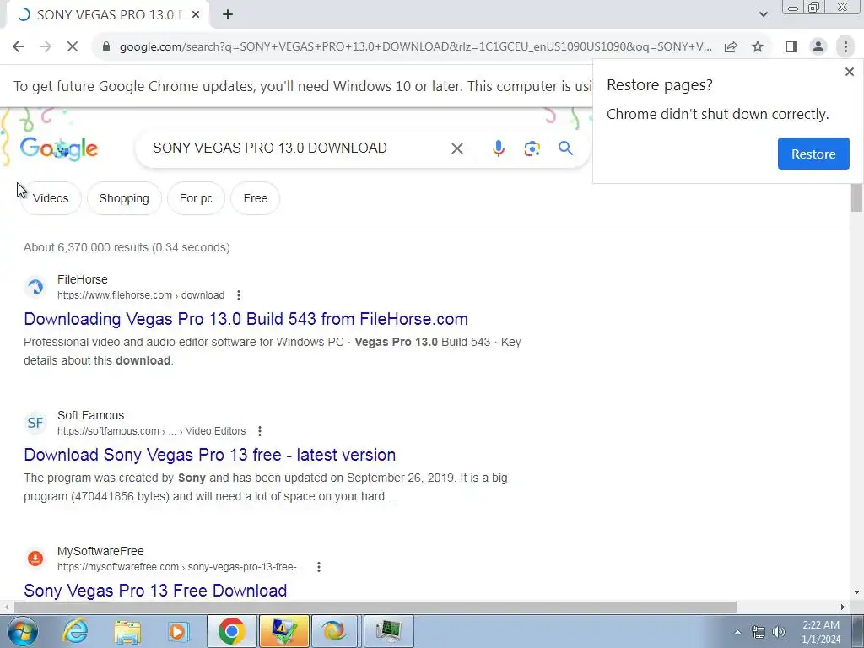
Task: Open Download Sony Vegas Pro 13 free link
Action: click(x=209, y=455)
